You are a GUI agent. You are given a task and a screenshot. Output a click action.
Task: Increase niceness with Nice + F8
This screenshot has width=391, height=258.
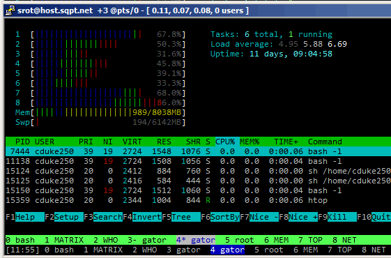[298, 217]
